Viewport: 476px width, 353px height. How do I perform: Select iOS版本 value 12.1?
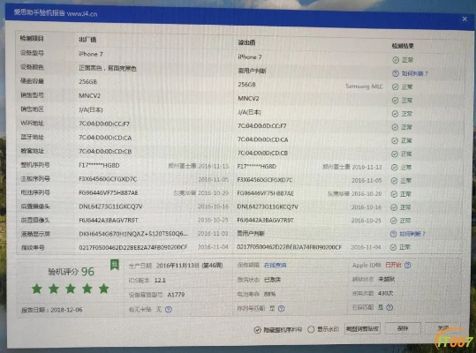pos(160,281)
